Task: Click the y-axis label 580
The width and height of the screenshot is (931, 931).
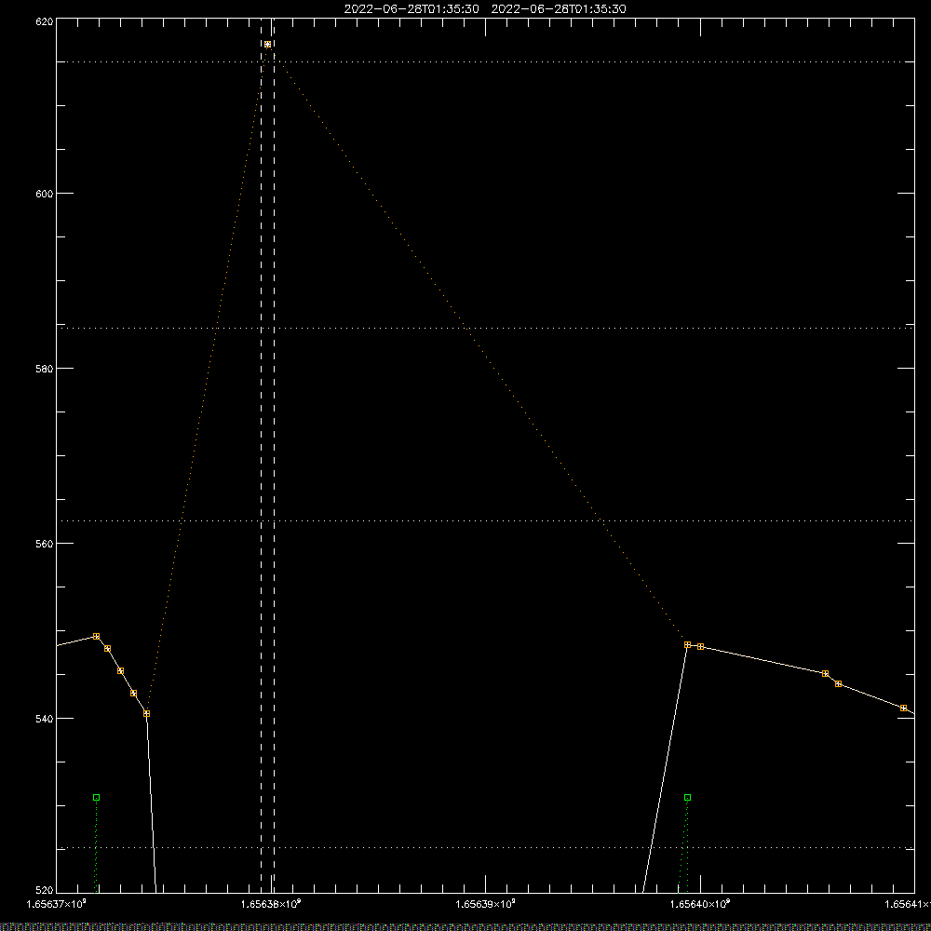Action: (x=45, y=368)
